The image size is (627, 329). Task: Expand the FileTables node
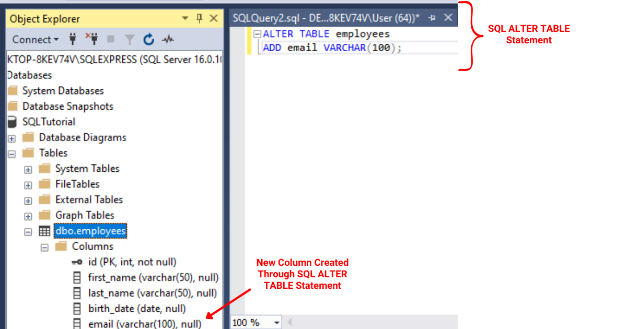pos(28,185)
